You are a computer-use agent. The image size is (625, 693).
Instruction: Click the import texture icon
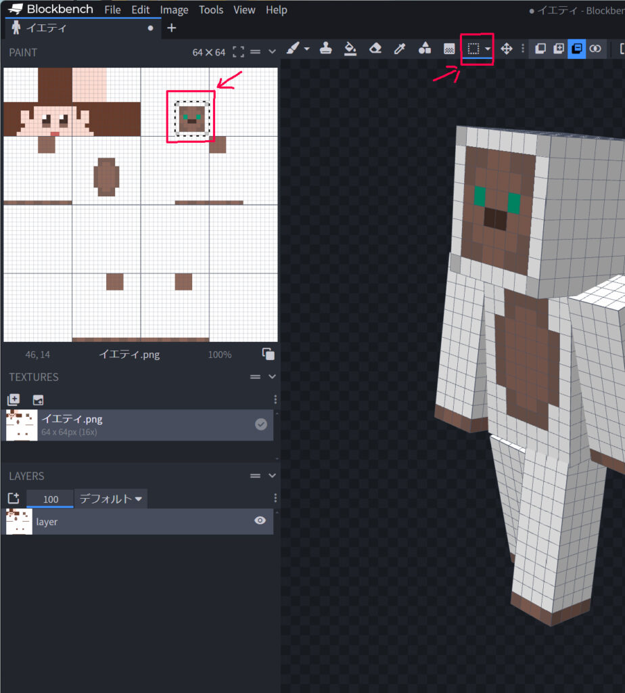tap(38, 399)
